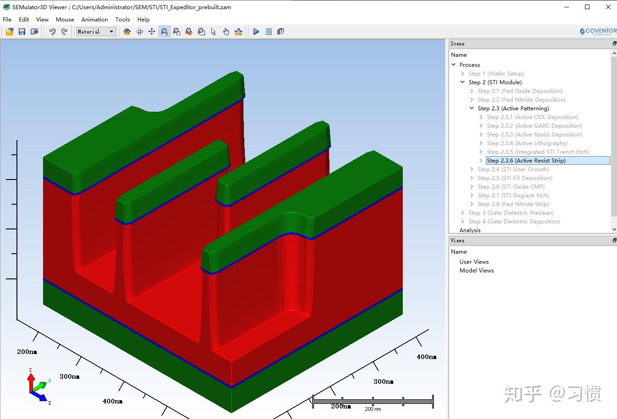Capture a screenshot with the camera icon
Image resolution: width=617 pixels, height=419 pixels.
tap(34, 31)
